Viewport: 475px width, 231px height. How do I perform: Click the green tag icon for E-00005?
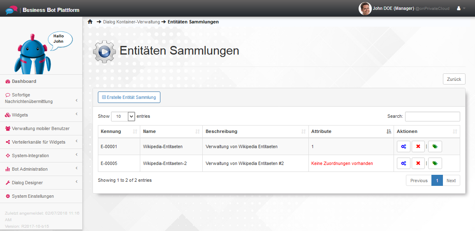pyautogui.click(x=435, y=163)
